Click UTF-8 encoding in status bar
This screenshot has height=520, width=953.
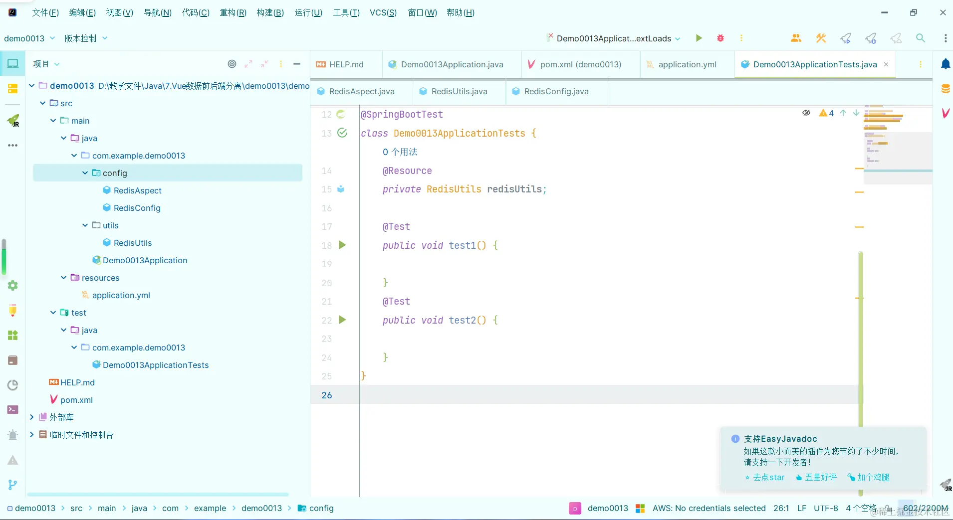[826, 508]
